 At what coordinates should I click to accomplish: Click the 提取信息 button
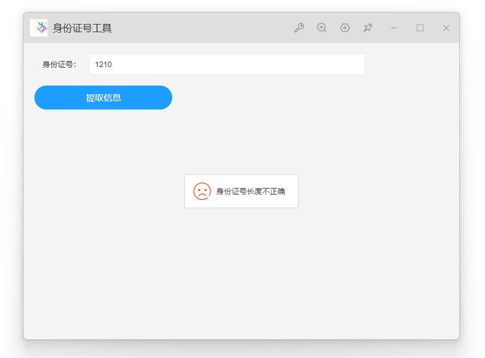click(x=104, y=98)
